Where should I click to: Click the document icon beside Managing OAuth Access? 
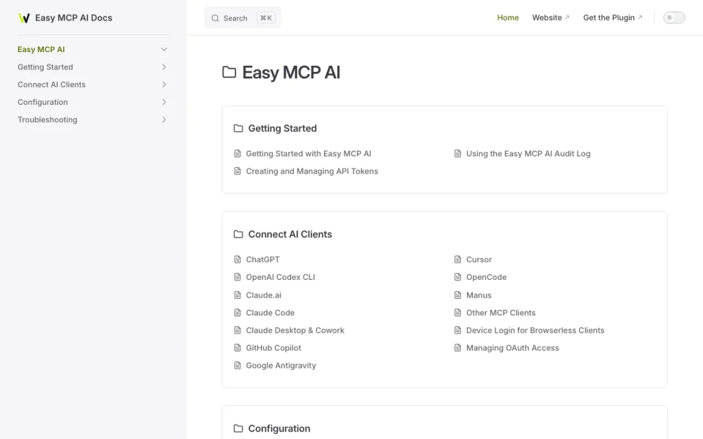point(458,348)
